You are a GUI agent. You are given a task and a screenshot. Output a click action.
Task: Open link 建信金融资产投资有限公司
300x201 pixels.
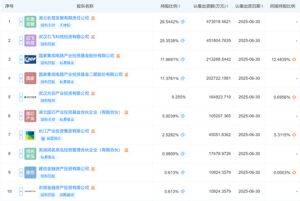64,169
